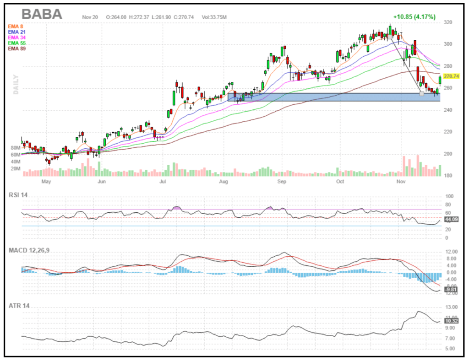Click the RSI 14 indicator title
469x361 pixels.
[18, 195]
